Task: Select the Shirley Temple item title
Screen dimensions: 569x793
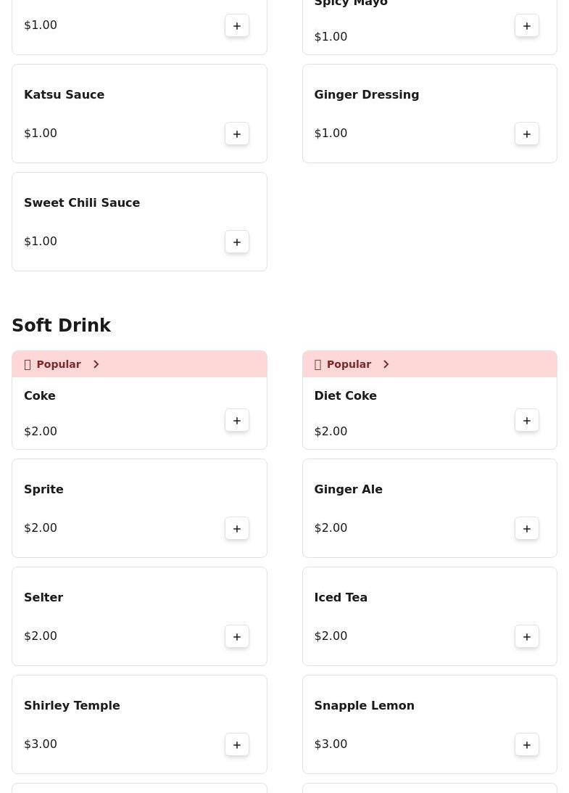Action: 72,705
